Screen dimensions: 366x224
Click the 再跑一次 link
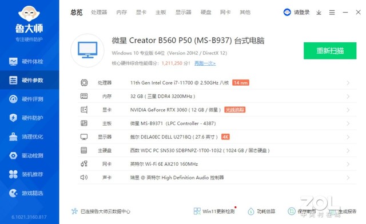[205, 63]
